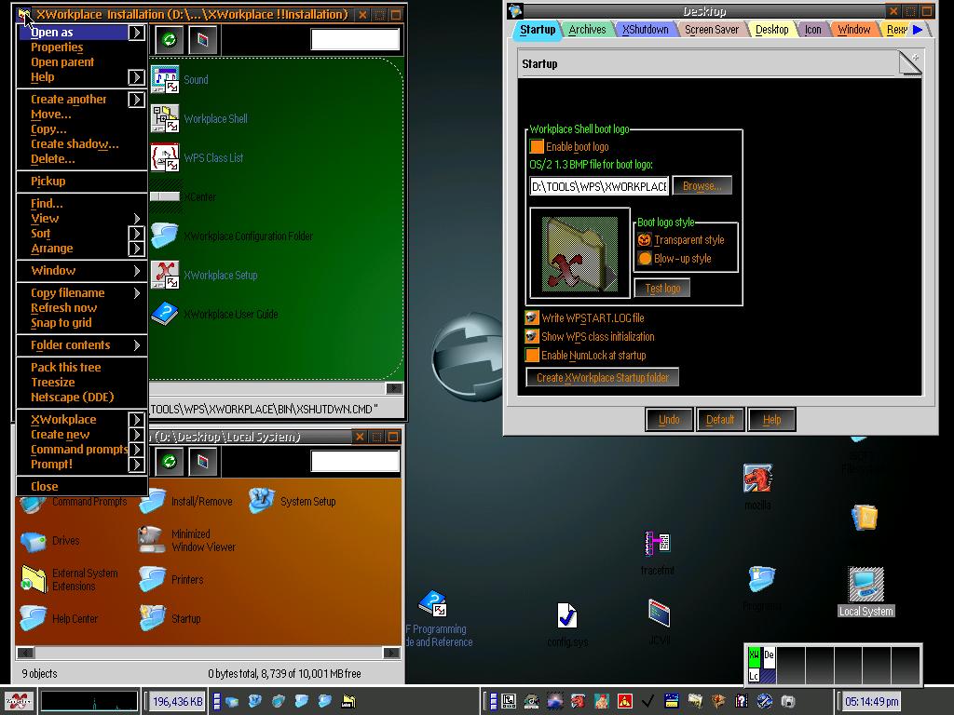
Task: Open the XWorkplace User Guide icon
Action: click(165, 314)
